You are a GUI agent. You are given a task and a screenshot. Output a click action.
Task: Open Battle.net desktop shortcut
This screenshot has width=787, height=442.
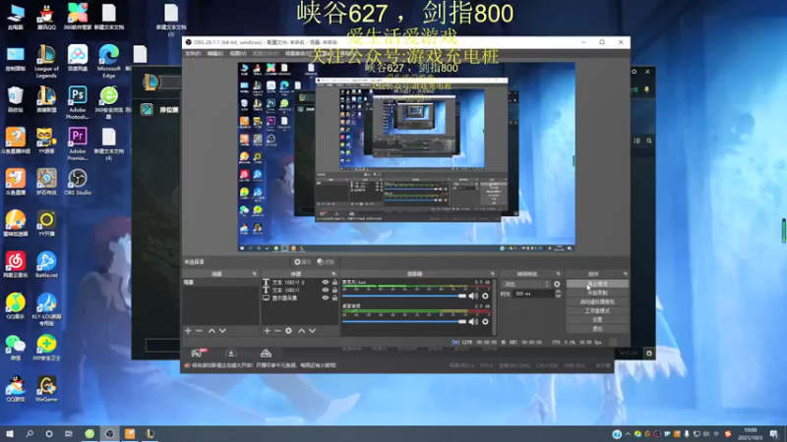(46, 264)
